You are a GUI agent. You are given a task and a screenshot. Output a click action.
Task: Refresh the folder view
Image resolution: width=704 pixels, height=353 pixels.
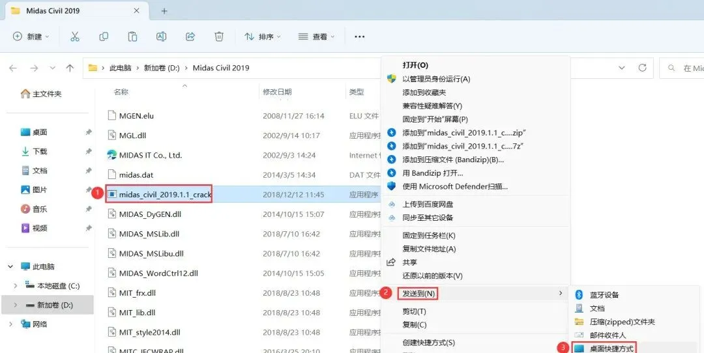tap(643, 68)
